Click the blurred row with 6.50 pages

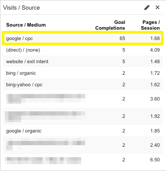(83, 160)
